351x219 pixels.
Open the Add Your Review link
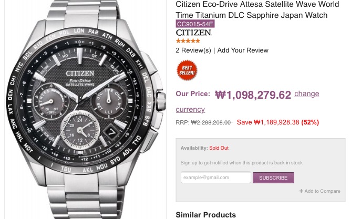(x=243, y=50)
